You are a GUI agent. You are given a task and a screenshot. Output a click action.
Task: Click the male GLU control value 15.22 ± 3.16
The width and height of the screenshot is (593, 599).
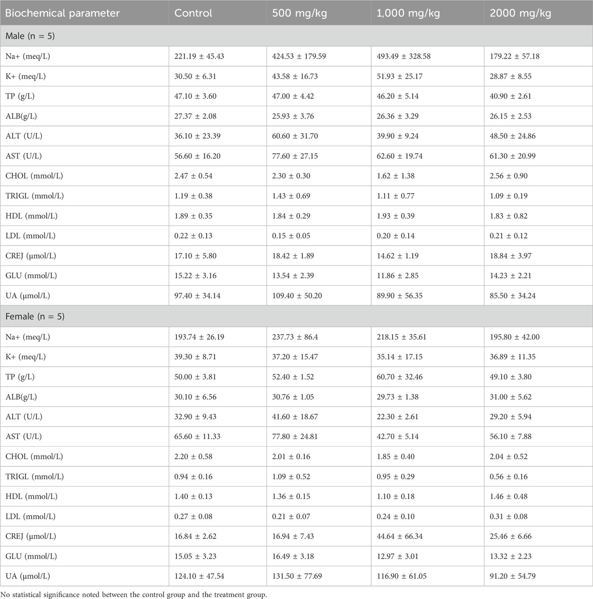(x=195, y=275)
